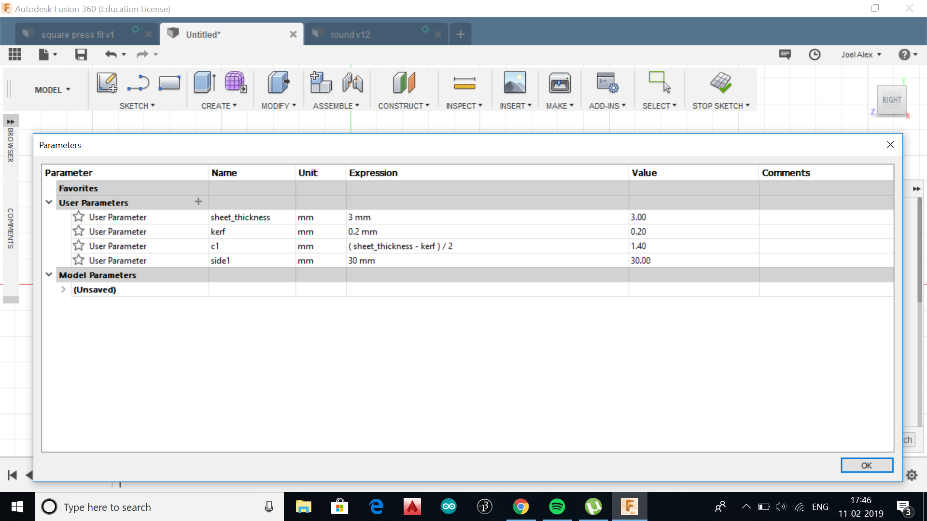Open the Joel Alex account menu
Screen dimensions: 927x521
(860, 55)
